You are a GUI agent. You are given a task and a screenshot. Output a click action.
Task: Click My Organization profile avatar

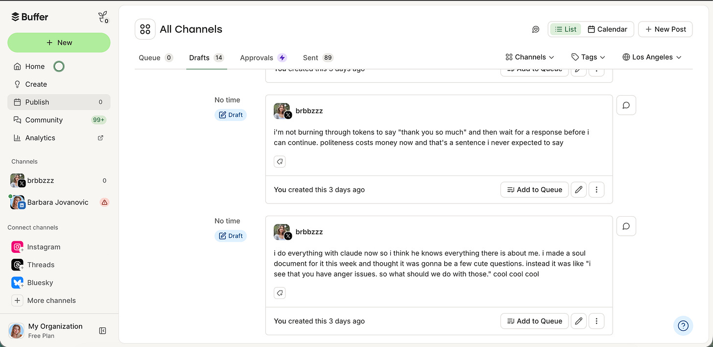(x=16, y=331)
